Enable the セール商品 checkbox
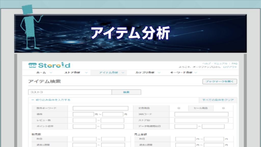Image resolution: width=261 pixels, height=147 pixels. 223,108
